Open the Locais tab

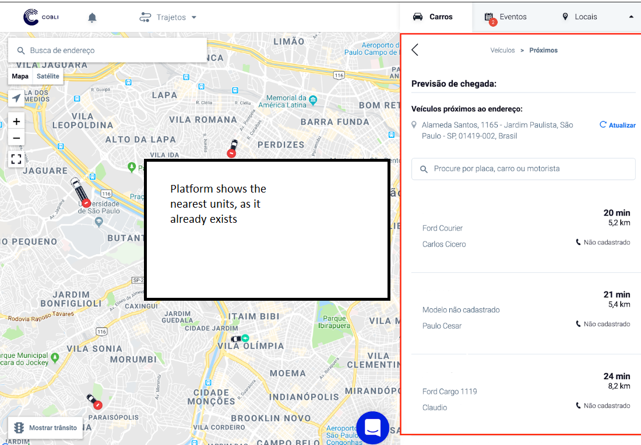(x=579, y=17)
